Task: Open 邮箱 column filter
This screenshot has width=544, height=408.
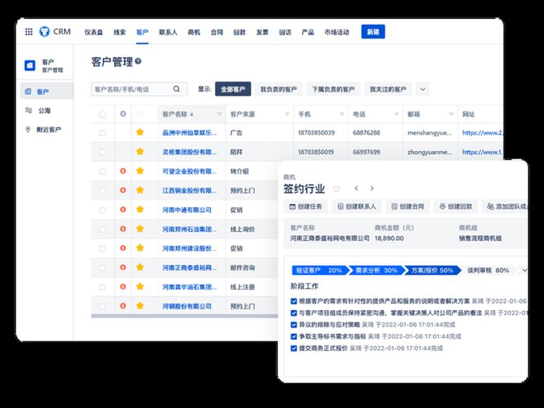Action: (451, 114)
